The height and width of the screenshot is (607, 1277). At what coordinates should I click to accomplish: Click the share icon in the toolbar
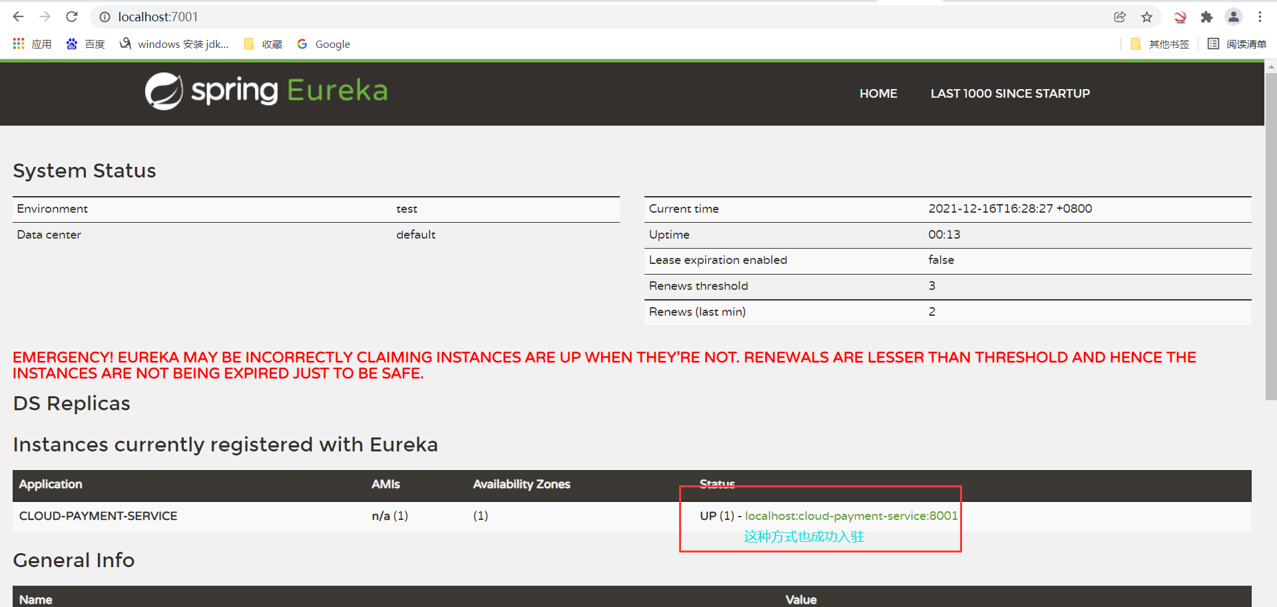1119,17
